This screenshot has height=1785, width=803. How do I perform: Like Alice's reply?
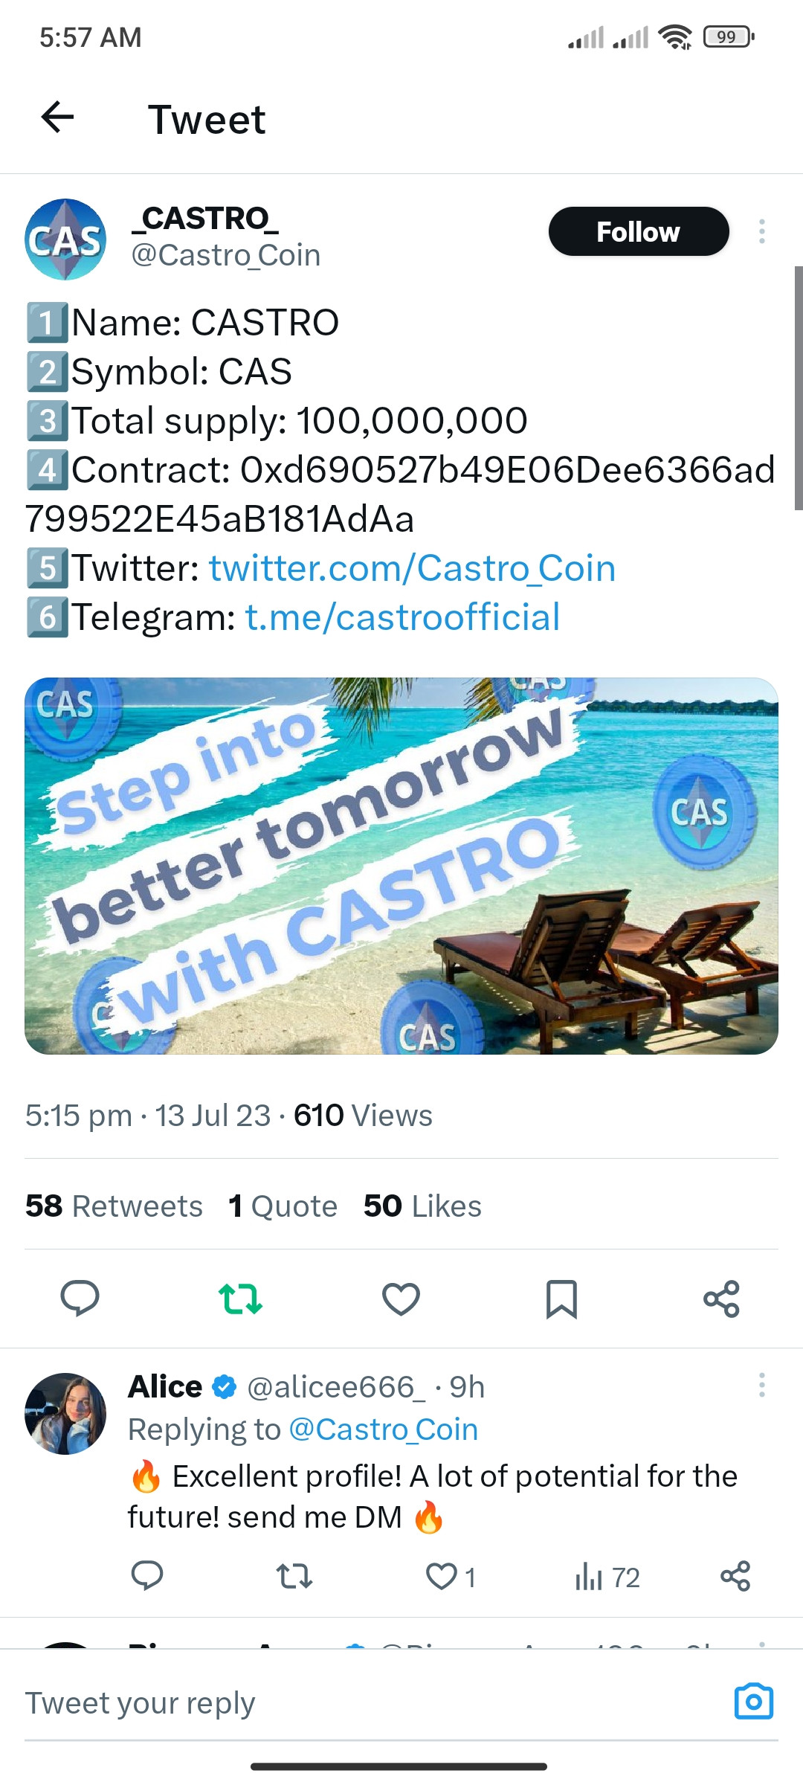coord(451,1576)
